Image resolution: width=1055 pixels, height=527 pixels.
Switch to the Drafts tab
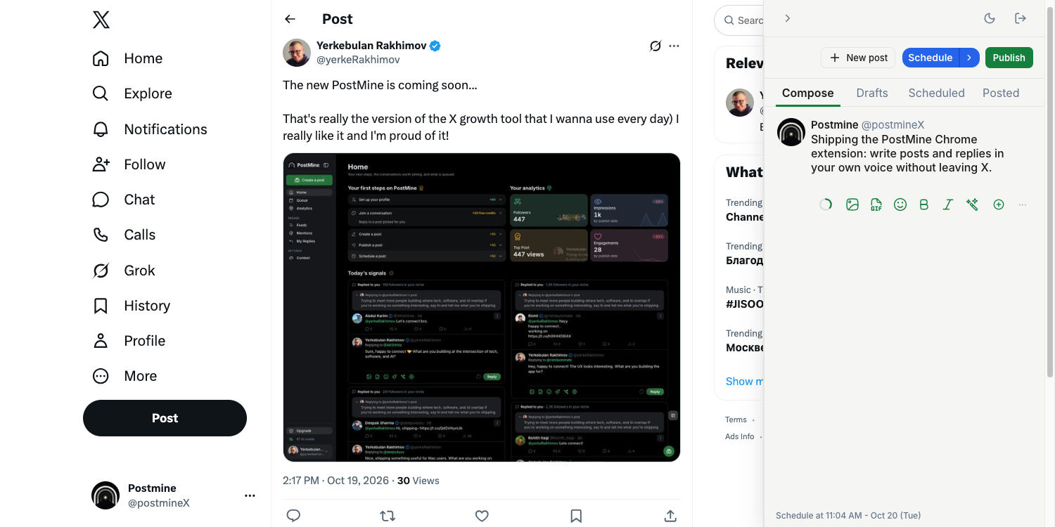click(x=872, y=93)
